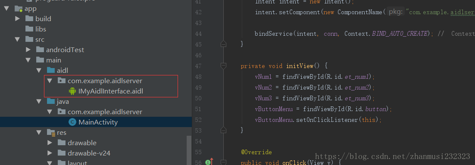The image size is (475, 165).
Task: Collapse the res folder
Action: point(39,132)
